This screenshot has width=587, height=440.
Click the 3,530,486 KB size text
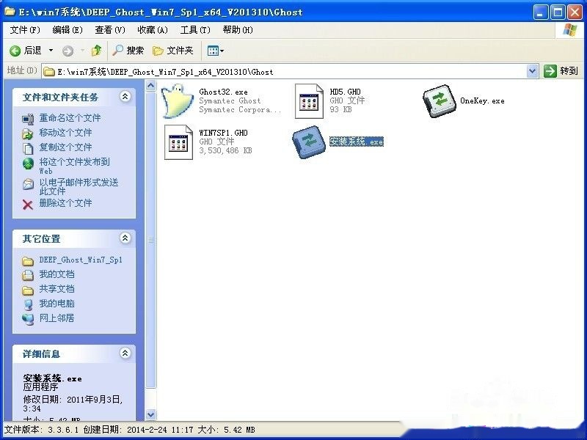click(226, 151)
